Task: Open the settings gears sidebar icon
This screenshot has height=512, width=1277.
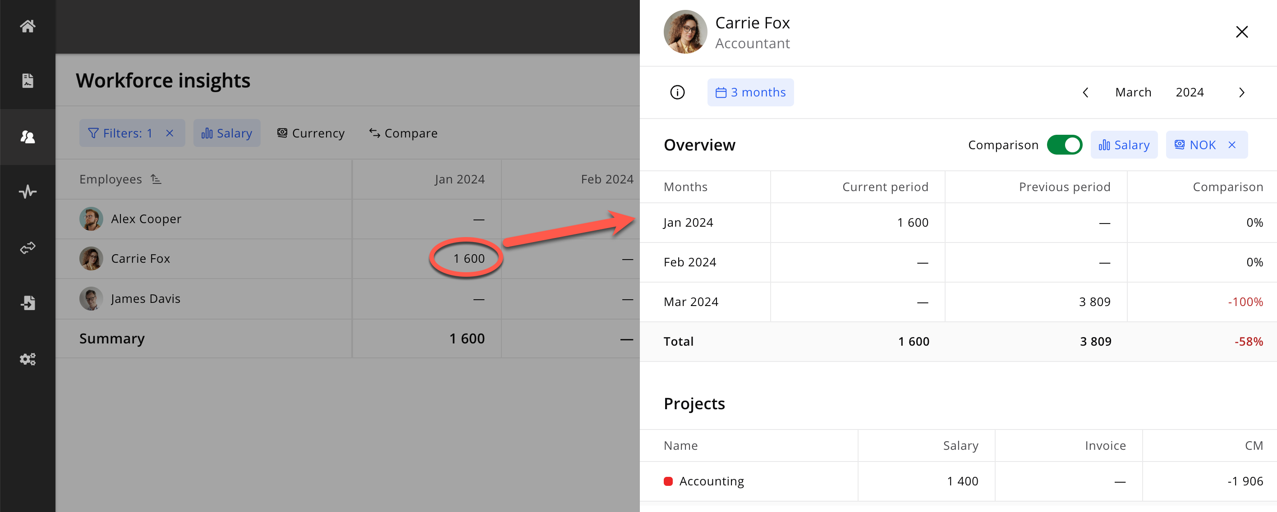Action: [x=28, y=359]
